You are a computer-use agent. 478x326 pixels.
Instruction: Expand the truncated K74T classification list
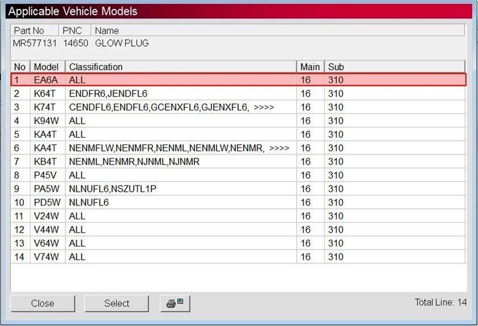point(264,107)
